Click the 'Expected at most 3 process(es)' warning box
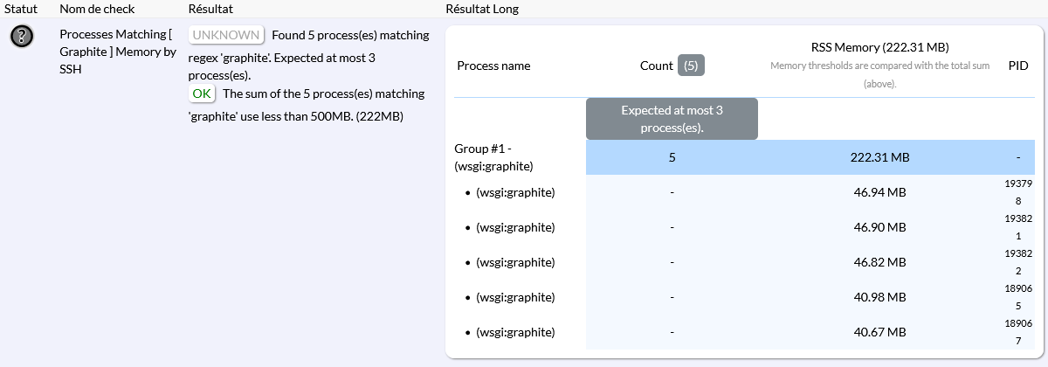 click(x=672, y=119)
